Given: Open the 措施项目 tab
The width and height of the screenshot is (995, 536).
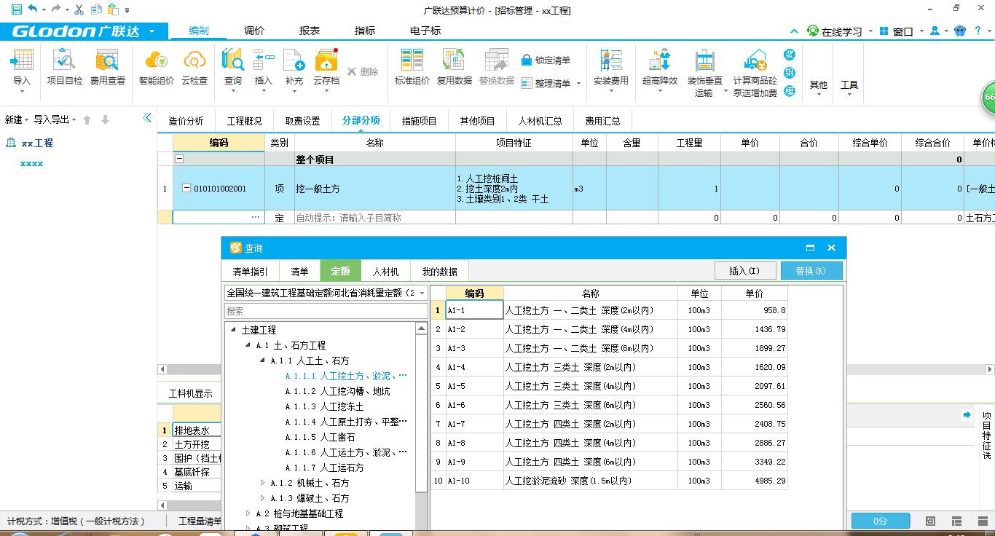Looking at the screenshot, I should point(419,120).
